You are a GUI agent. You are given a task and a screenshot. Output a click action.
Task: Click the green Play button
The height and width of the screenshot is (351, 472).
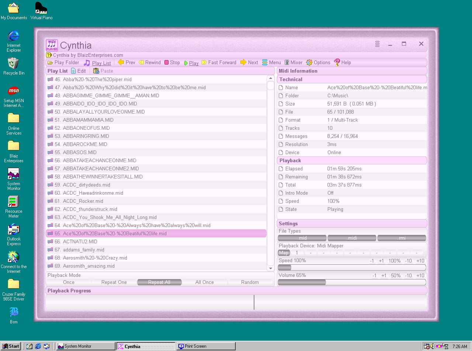click(x=191, y=63)
